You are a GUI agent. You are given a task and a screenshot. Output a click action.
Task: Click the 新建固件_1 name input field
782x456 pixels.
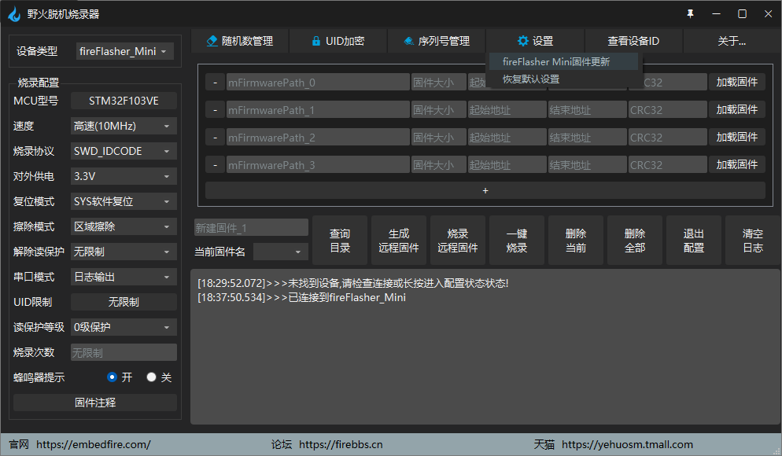[252, 228]
